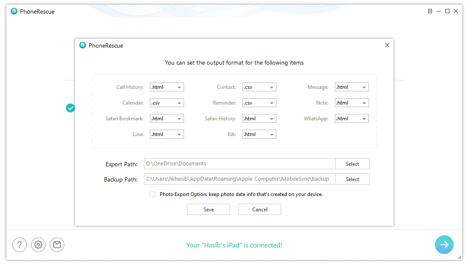
Task: Click the green checkmark status icon
Action: [x=71, y=108]
